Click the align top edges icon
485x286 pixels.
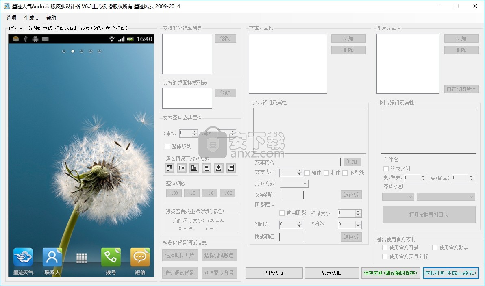pos(170,168)
